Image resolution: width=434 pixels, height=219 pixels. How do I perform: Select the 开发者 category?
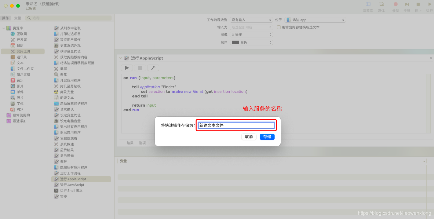click(x=22, y=40)
